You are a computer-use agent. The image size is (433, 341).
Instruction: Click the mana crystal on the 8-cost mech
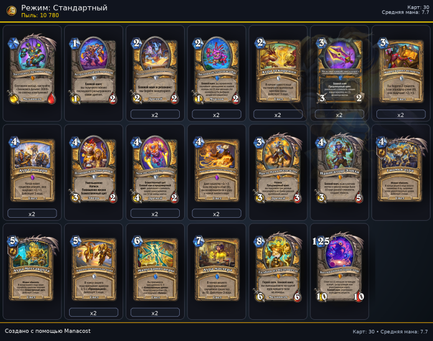tap(259, 241)
